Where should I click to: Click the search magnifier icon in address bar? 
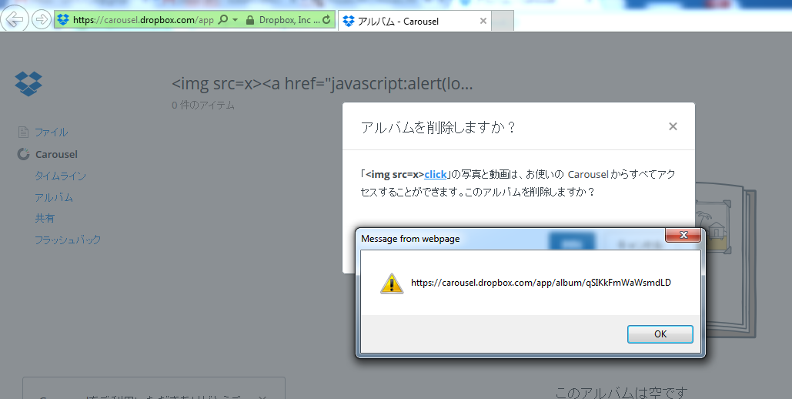222,20
